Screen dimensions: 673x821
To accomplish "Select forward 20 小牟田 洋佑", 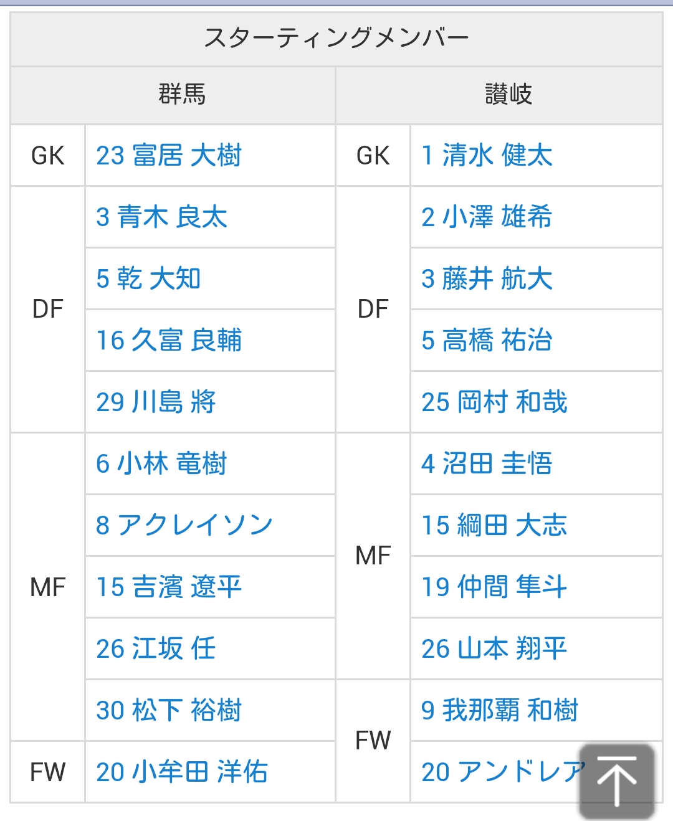I will coord(182,772).
